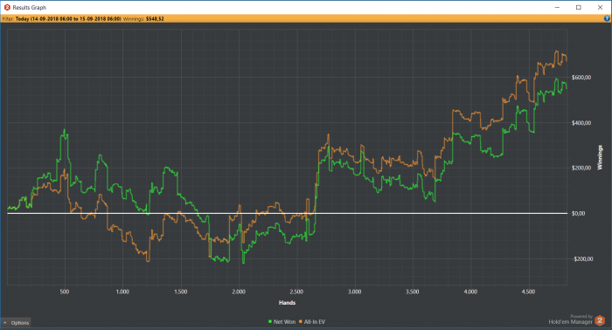This screenshot has width=612, height=330.
Task: Click the $200,00 axis value
Action: coord(581,168)
